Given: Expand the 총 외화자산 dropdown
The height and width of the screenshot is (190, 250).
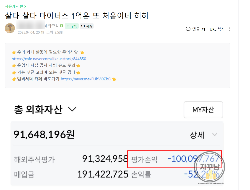Looking at the screenshot, I should coord(72,109).
